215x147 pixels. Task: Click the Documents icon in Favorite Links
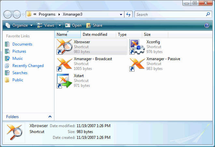(7, 44)
